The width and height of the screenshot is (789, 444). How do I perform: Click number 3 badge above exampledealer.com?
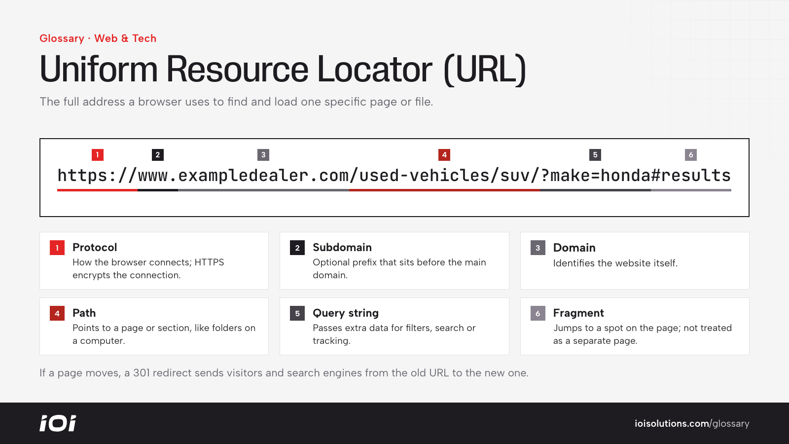pyautogui.click(x=263, y=155)
